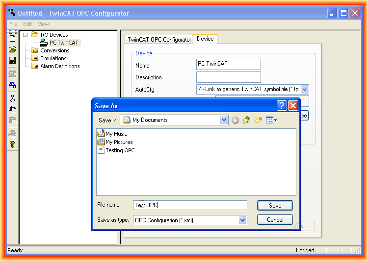
Task: Click the OPC toolbar icon
Action: pyautogui.click(x=12, y=85)
